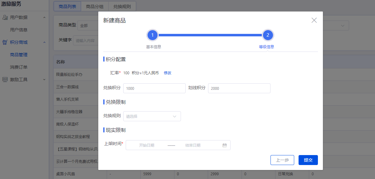Screen dimensions: 375x179
Task: Click the 用户数据 sidebar icon
Action: click(5, 17)
